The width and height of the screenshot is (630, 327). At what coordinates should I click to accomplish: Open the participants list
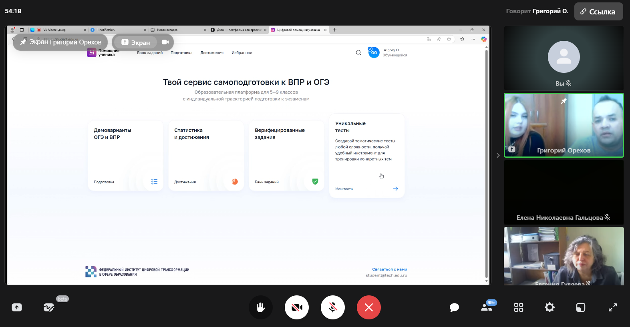pyautogui.click(x=487, y=307)
